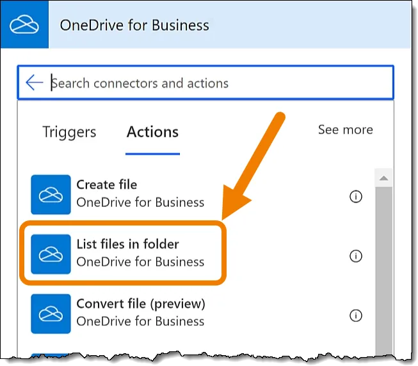Click the scrollbar up arrow
418x366 pixels.
coord(383,178)
